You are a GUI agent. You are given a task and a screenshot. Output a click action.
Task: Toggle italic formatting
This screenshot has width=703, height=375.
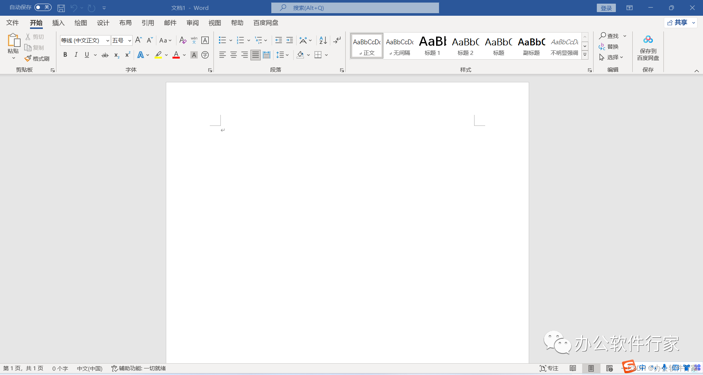click(76, 55)
